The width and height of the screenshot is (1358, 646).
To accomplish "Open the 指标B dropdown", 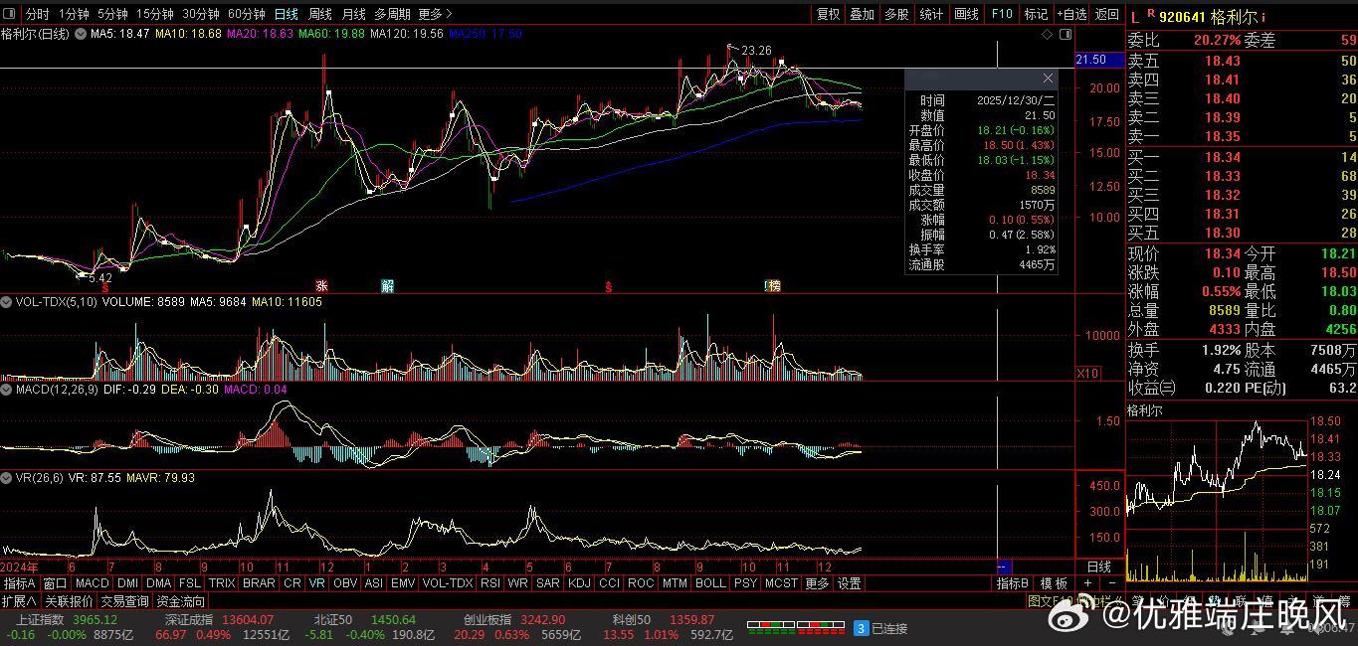I will tap(1013, 583).
